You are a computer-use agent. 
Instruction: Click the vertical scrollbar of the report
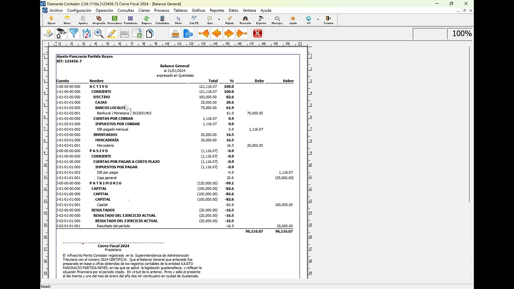[469, 124]
